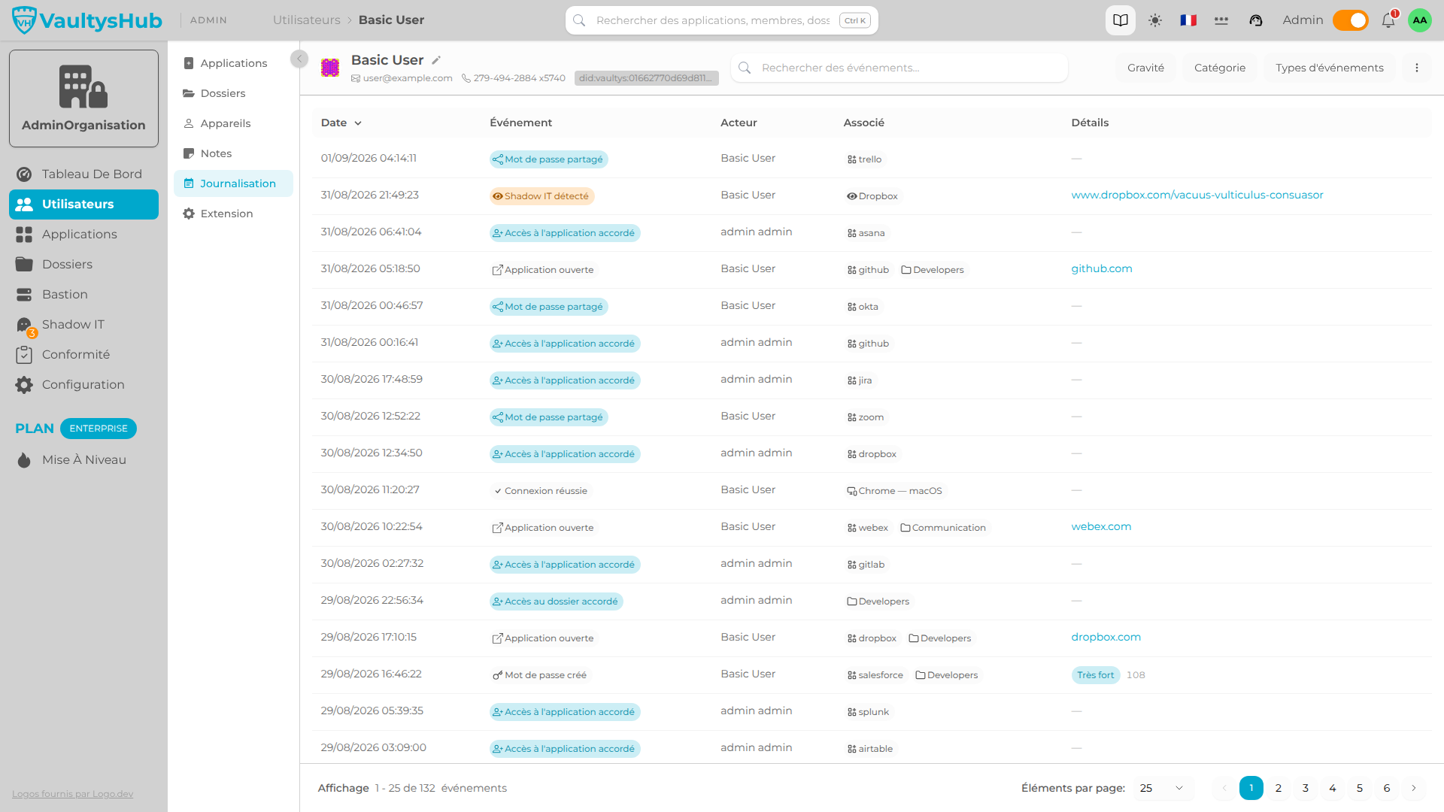Switch theme with the sun icon

pos(1155,20)
